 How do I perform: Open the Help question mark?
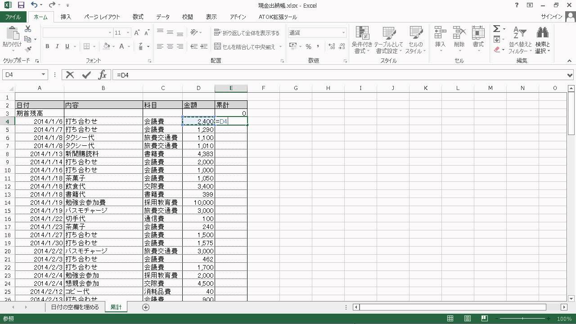[517, 5]
